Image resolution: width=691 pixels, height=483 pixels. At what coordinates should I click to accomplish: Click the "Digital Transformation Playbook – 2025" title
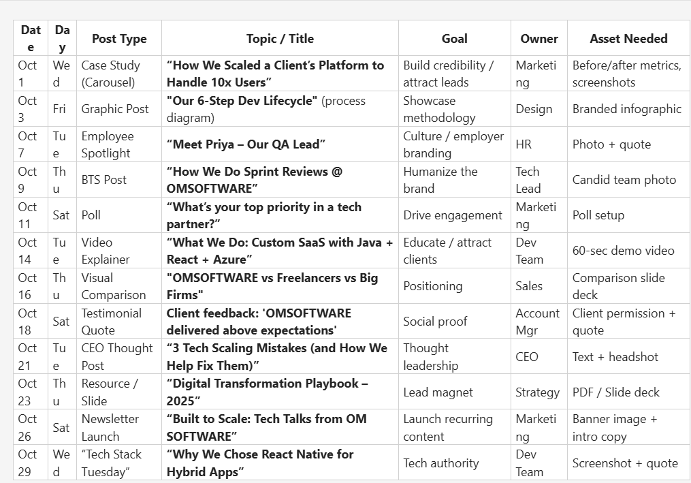(267, 392)
